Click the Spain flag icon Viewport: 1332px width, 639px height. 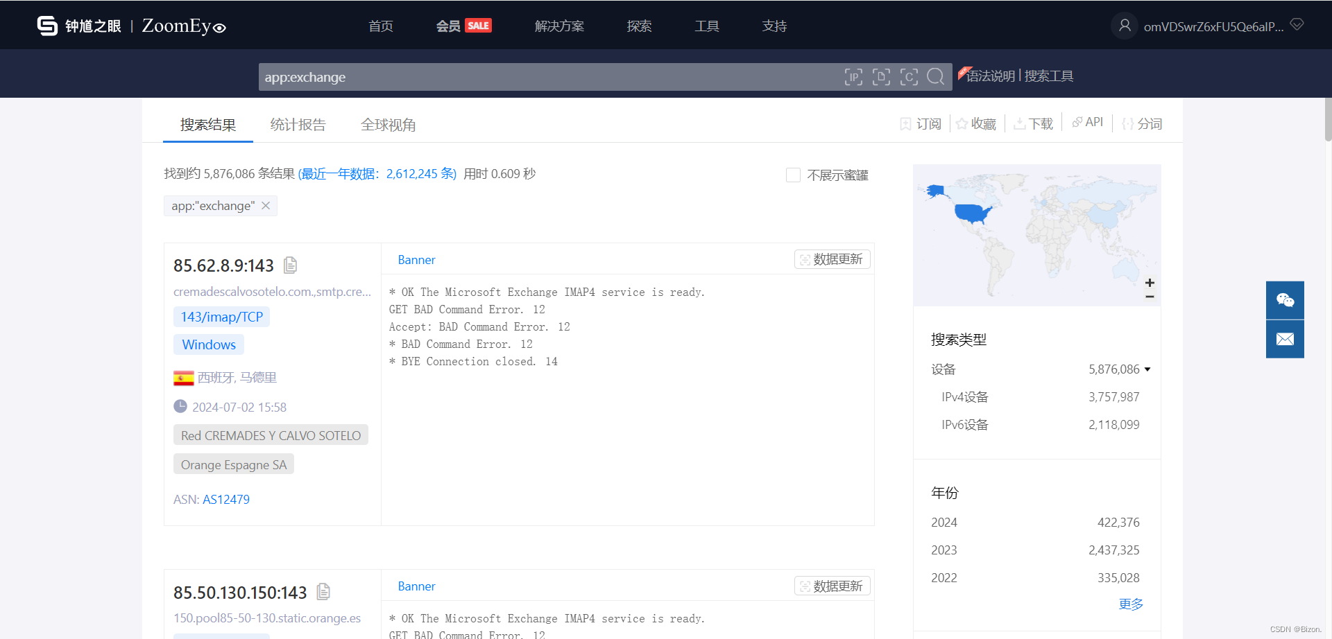pyautogui.click(x=184, y=378)
